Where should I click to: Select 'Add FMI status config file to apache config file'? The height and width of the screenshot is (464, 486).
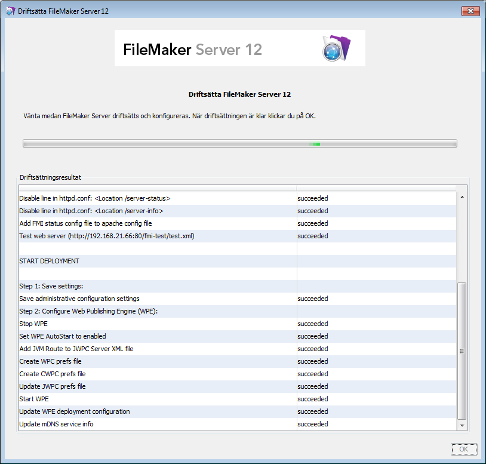238,223
